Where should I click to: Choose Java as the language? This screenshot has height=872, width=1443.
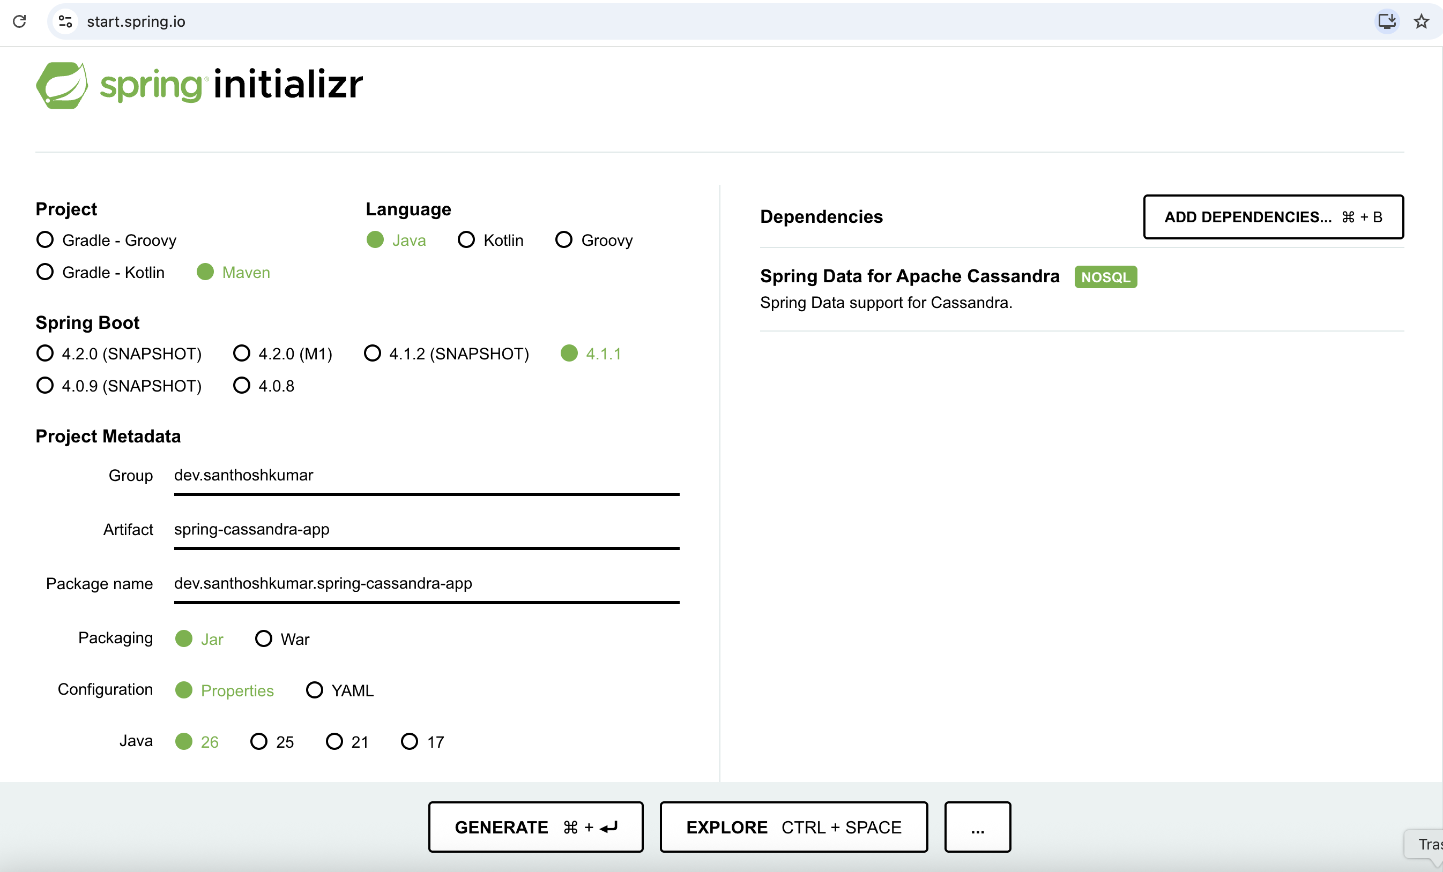pos(397,240)
